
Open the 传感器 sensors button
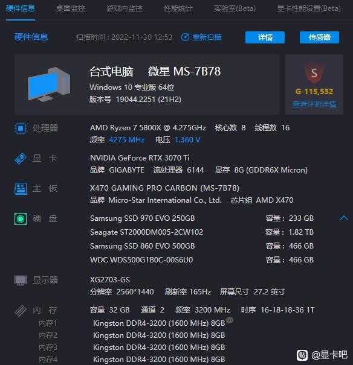319,37
